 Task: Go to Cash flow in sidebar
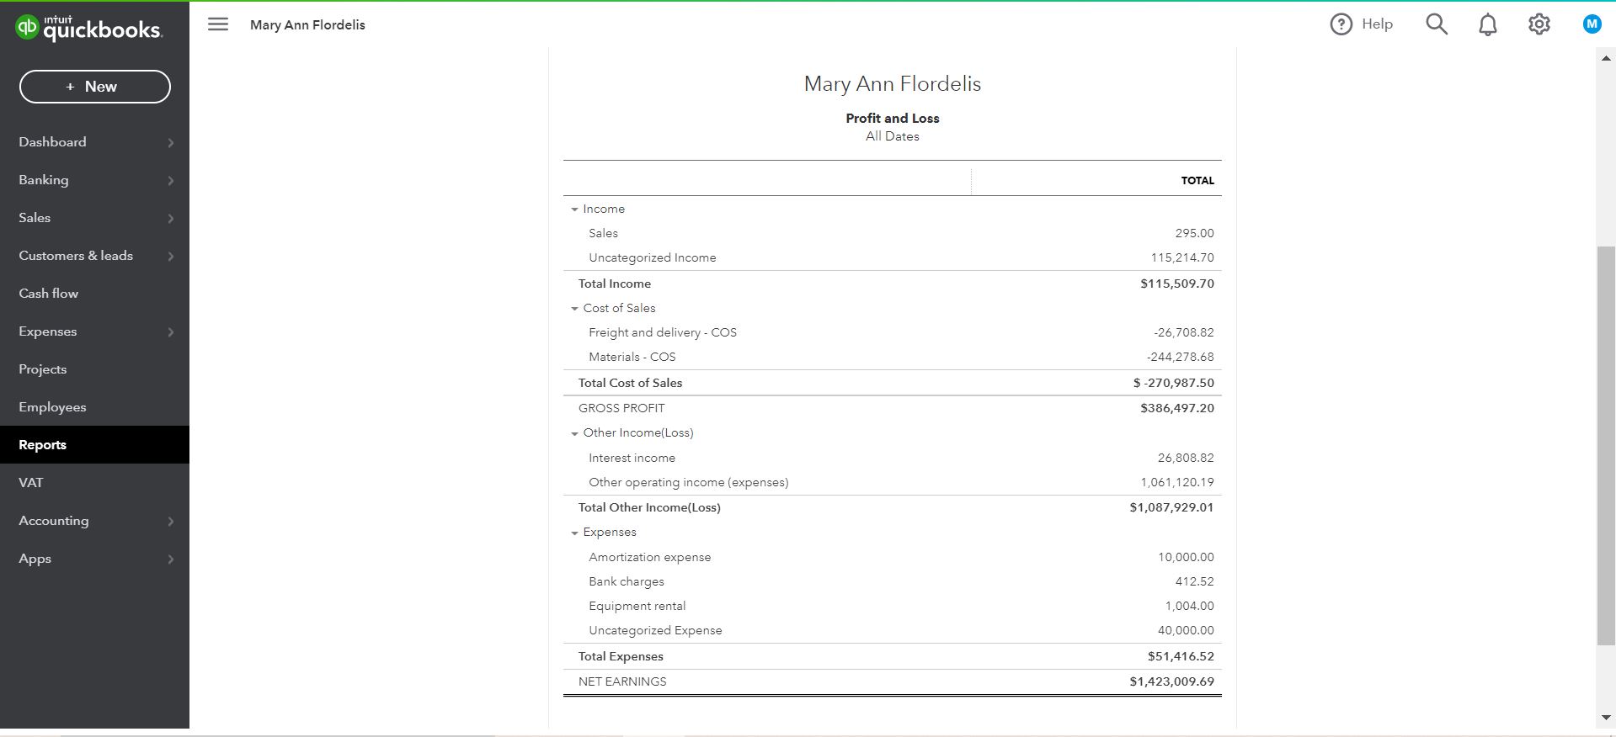click(x=49, y=294)
